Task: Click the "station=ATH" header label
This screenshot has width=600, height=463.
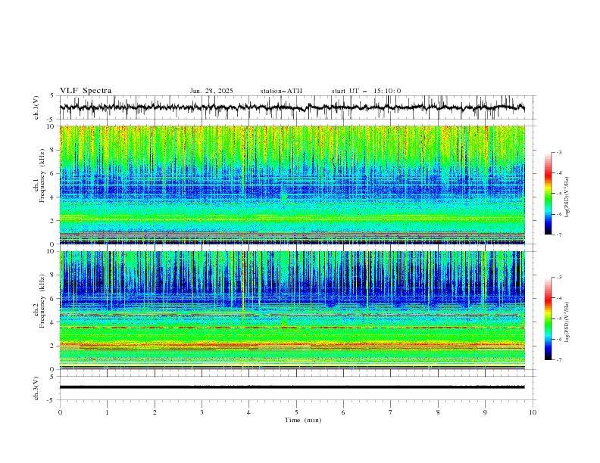Action: click(281, 91)
